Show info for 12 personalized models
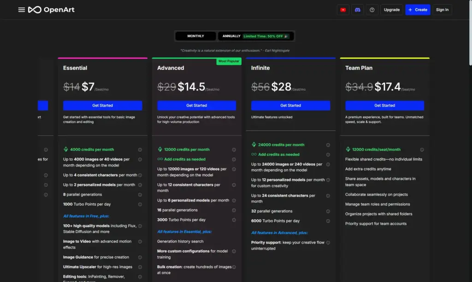 pos(328,180)
